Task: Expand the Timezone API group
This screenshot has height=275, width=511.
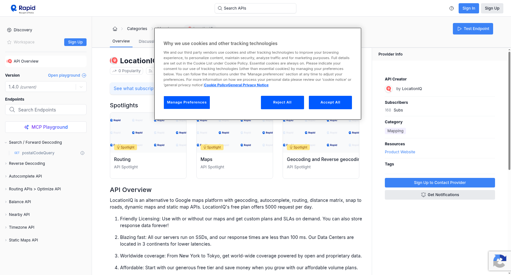Action: (x=21, y=227)
